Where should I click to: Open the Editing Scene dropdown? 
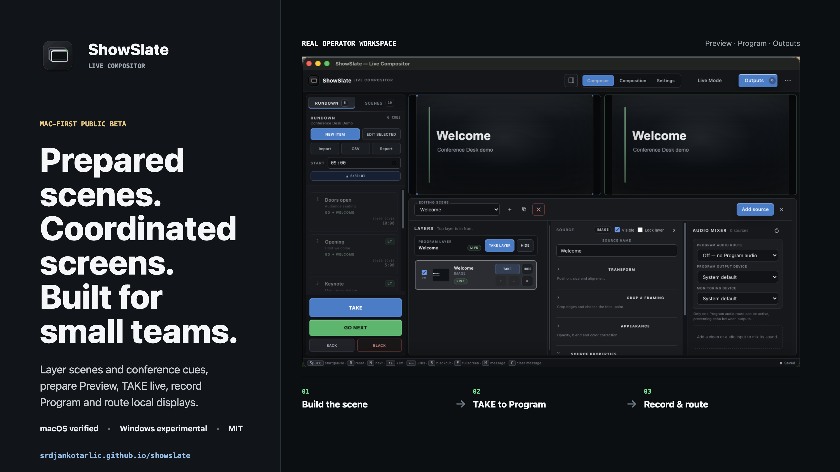(x=457, y=210)
